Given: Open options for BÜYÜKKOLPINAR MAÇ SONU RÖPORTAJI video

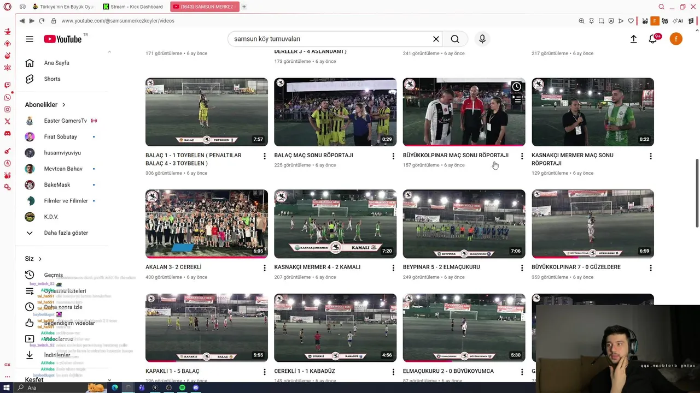Looking at the screenshot, I should tap(522, 156).
